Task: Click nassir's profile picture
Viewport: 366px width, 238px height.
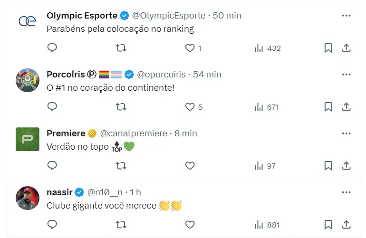Action: 28,198
